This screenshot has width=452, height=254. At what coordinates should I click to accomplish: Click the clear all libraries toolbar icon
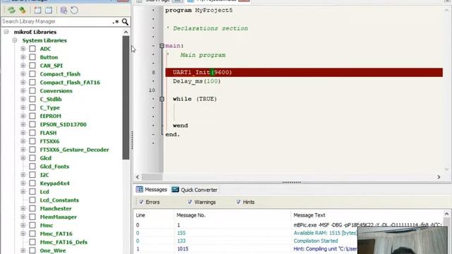(x=49, y=11)
